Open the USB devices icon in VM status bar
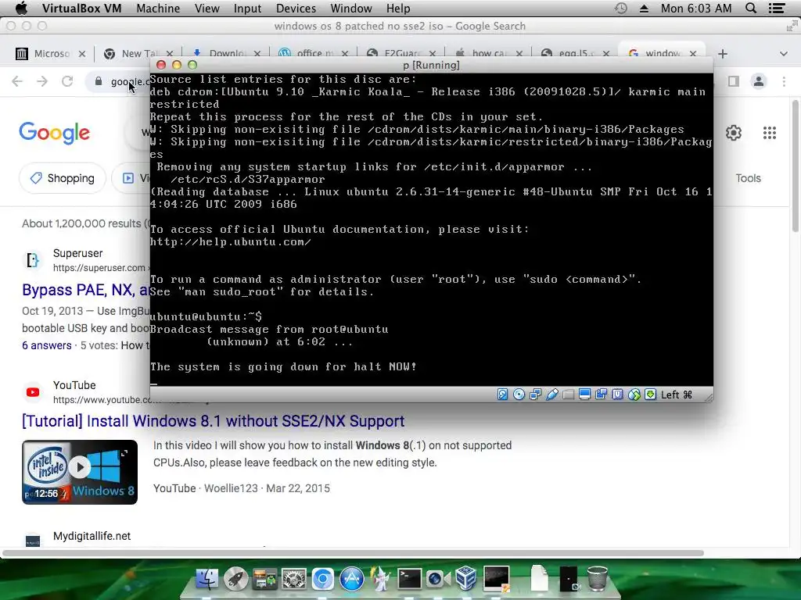This screenshot has width=801, height=600. point(551,395)
